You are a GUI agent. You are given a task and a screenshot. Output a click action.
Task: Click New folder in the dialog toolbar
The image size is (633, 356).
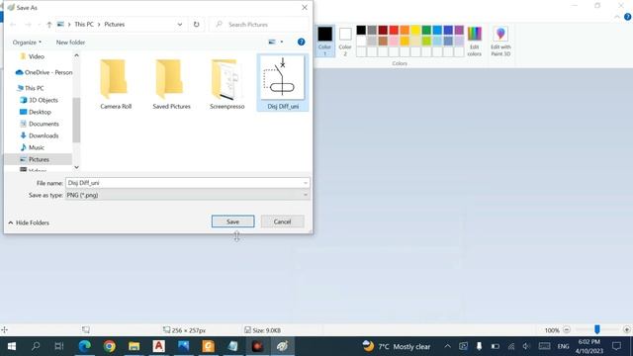point(70,43)
